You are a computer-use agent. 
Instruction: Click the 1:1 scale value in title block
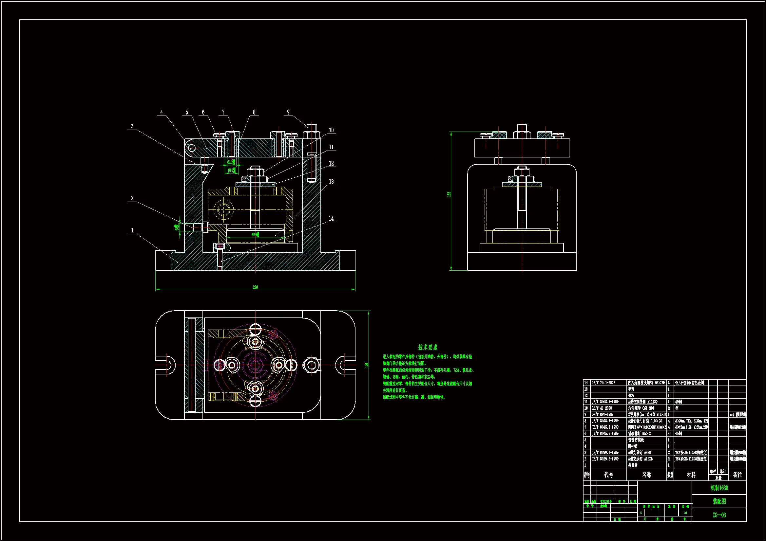pyautogui.click(x=685, y=513)
